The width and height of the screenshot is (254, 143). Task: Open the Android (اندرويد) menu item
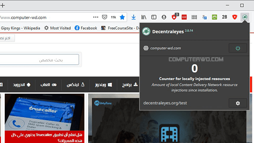pyautogui.click(x=21, y=85)
